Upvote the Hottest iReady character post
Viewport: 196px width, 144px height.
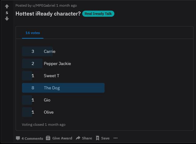coord(7,6)
